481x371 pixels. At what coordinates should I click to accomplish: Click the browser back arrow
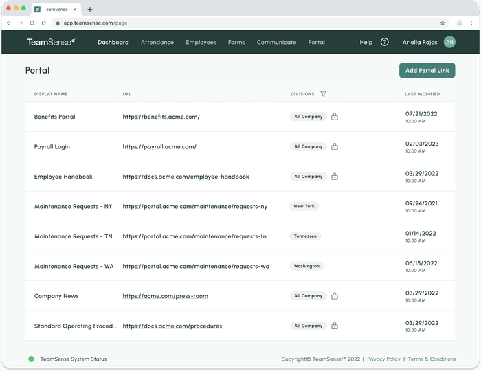[x=9, y=23]
